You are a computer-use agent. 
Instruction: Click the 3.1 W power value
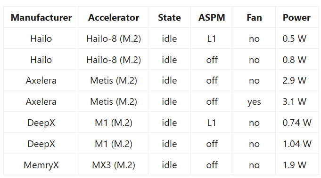(295, 101)
